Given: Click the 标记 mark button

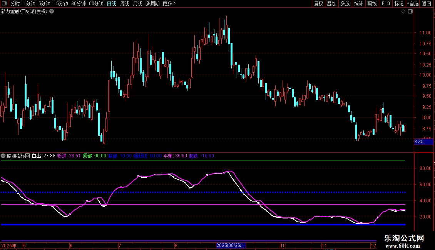Looking at the screenshot, I should click(399, 3).
